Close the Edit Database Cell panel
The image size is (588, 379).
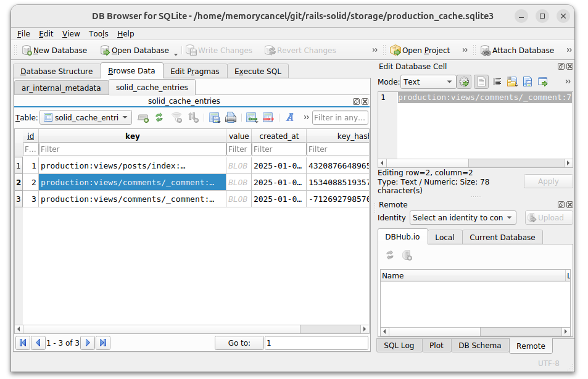[569, 67]
